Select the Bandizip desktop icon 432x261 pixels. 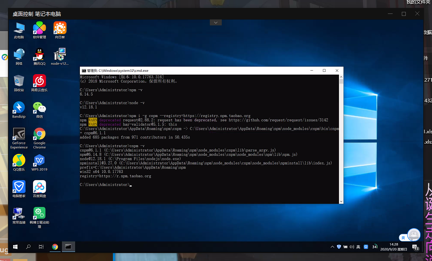[x=19, y=108]
